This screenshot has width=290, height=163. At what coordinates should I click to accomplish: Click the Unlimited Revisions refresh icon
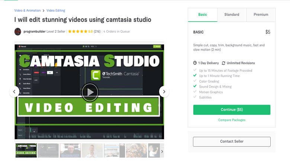tap(223, 63)
